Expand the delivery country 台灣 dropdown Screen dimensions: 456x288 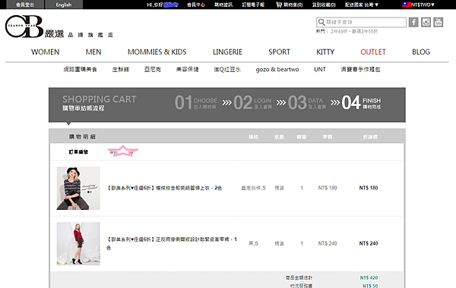point(362,5)
